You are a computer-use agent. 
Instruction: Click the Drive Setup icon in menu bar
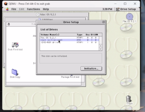[x=118, y=9]
